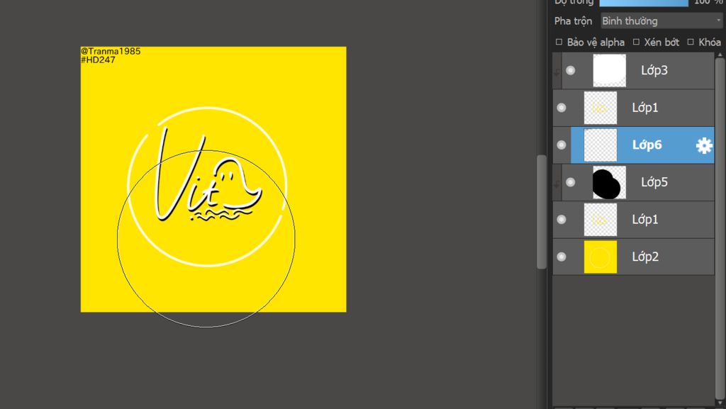Click the Pha trộn label

click(573, 21)
